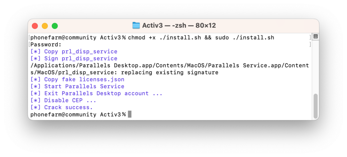Click the '[*] Disable CEP ...' line
Image resolution: width=347 pixels, height=157 pixels.
[x=63, y=100]
